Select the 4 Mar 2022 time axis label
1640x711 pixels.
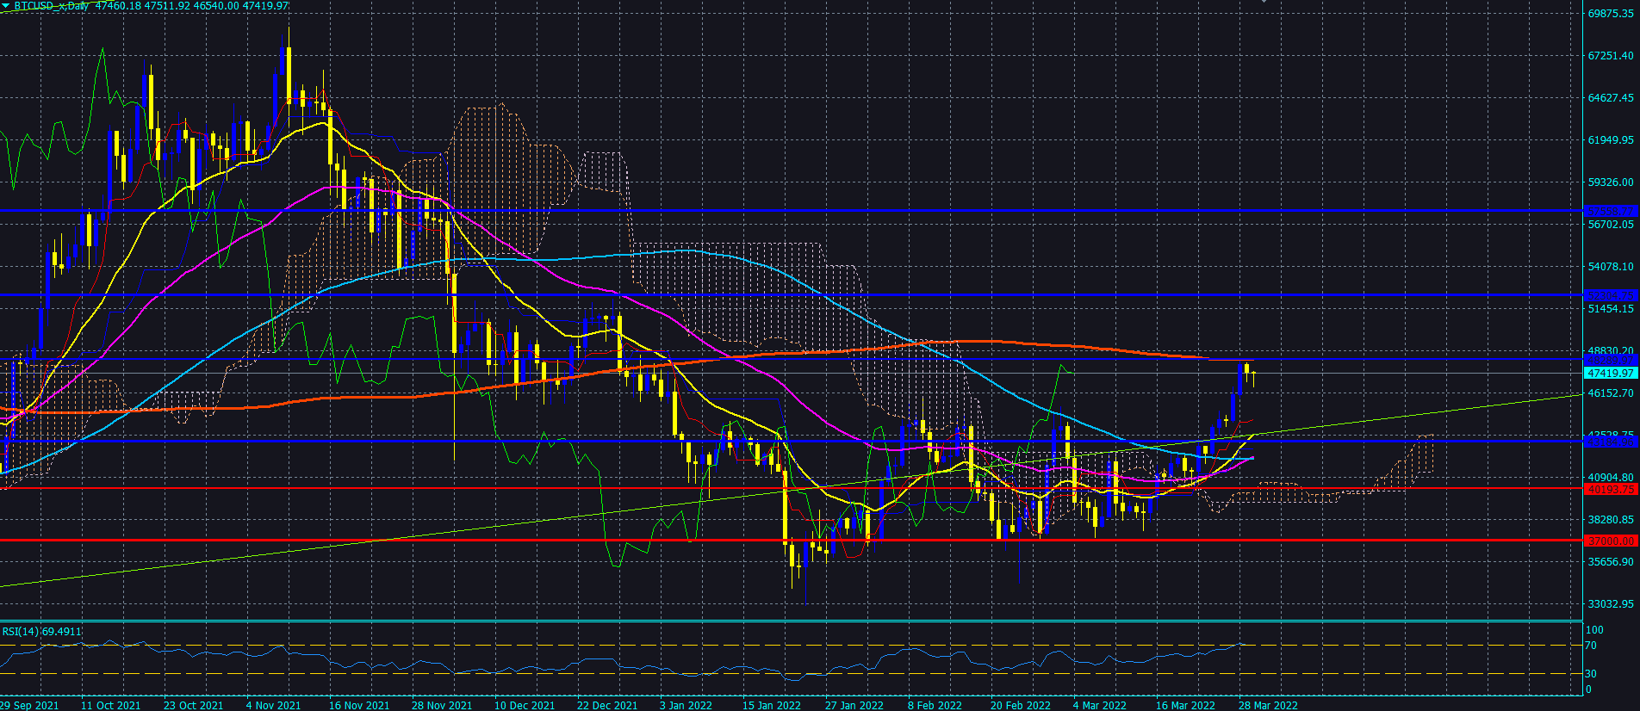point(1100,705)
